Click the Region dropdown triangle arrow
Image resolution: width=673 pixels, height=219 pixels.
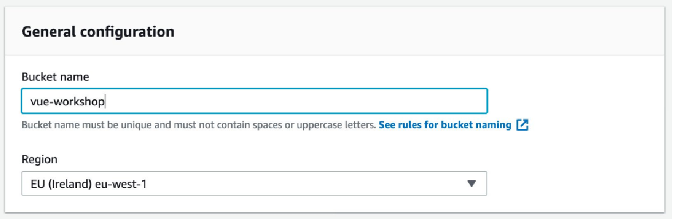[x=471, y=184]
